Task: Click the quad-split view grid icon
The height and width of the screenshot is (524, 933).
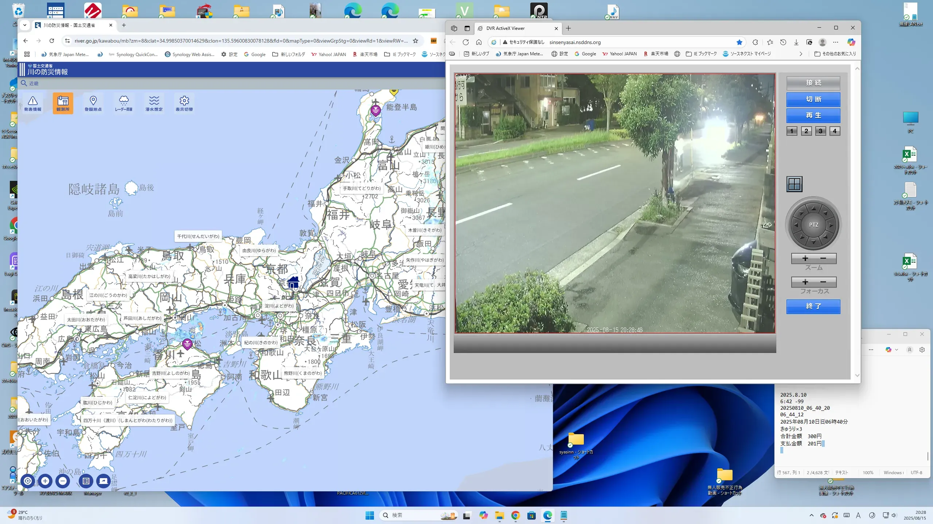Action: coord(794,184)
